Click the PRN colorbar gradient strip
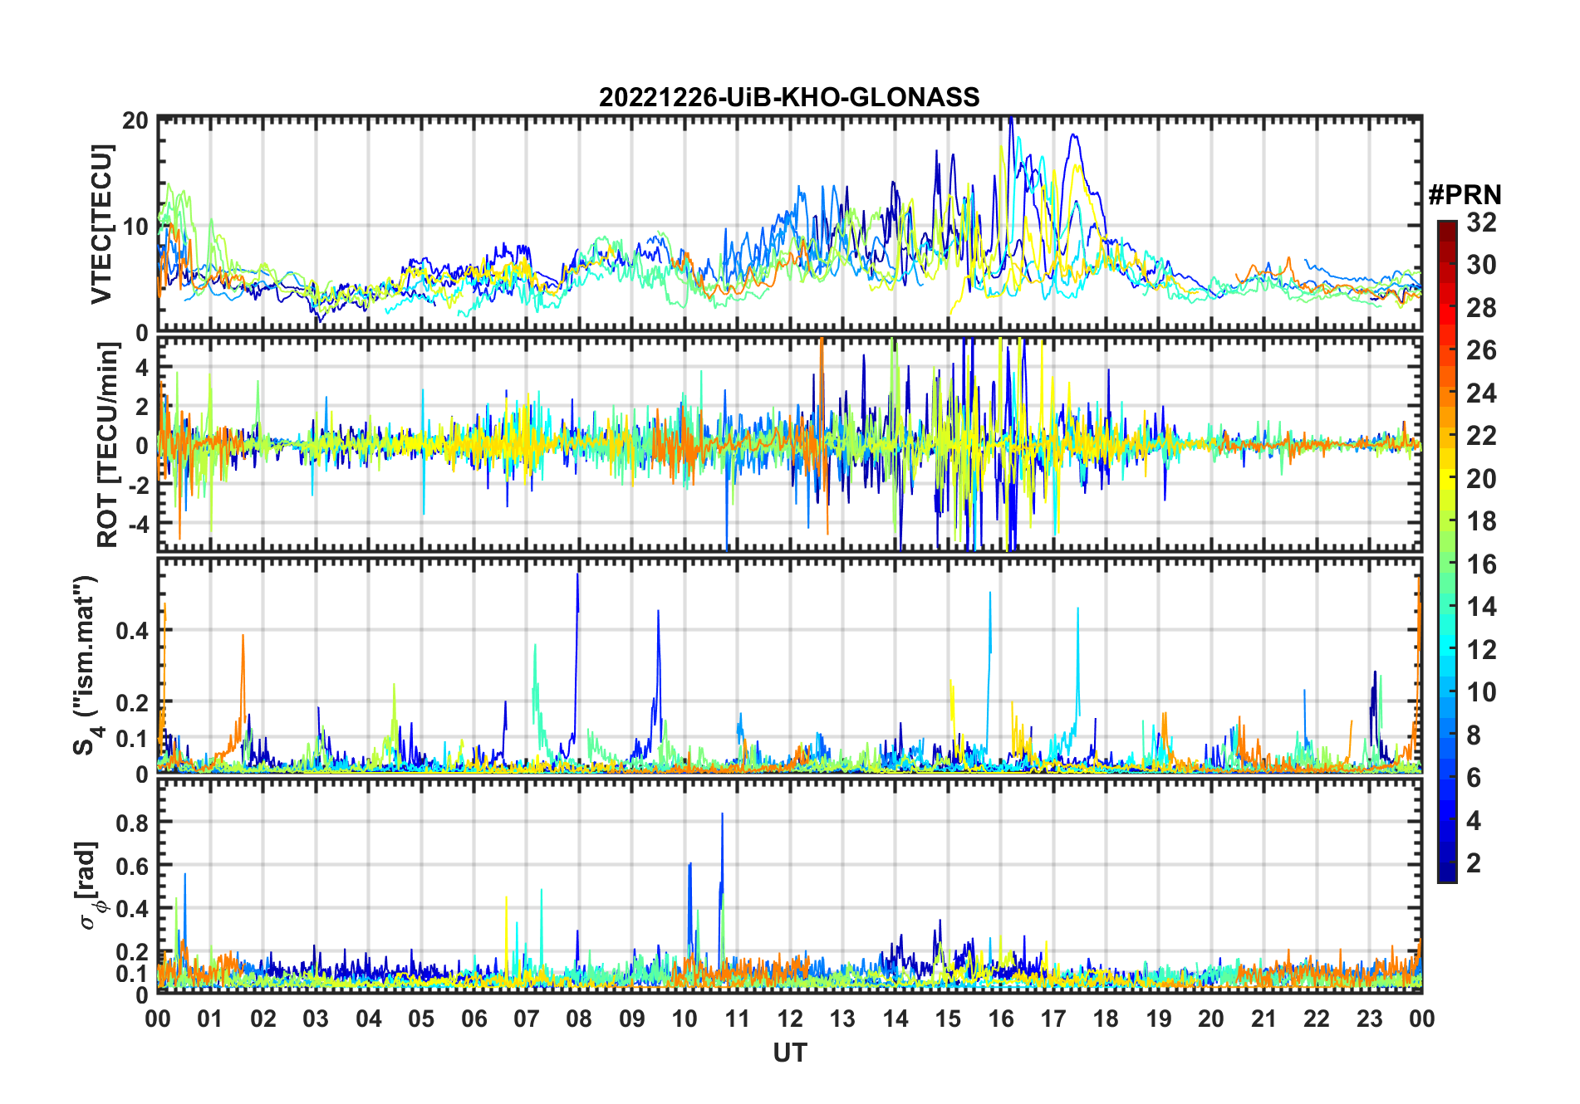Screen dimensions: 1580x1104 click(x=1447, y=551)
